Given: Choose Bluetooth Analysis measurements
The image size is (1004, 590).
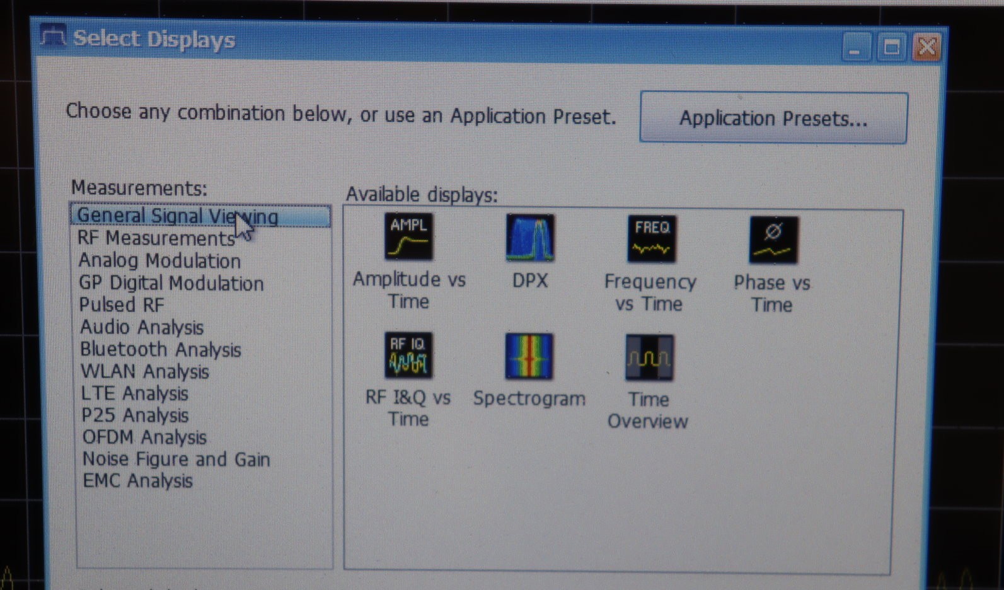Looking at the screenshot, I should coord(161,349).
